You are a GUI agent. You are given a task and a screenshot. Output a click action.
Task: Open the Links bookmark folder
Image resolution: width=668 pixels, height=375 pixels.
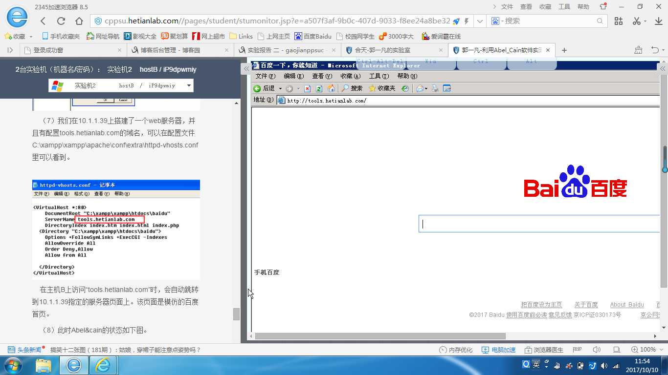coord(241,36)
